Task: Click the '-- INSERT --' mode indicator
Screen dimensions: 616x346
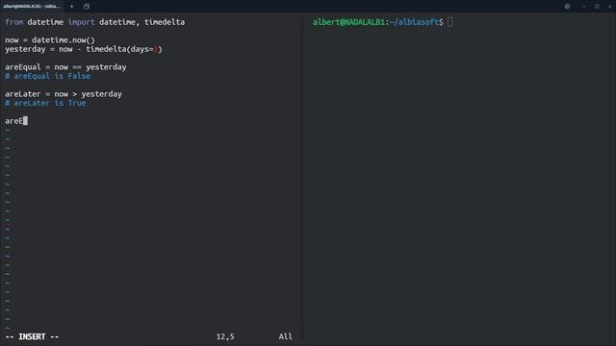Action: coord(32,336)
